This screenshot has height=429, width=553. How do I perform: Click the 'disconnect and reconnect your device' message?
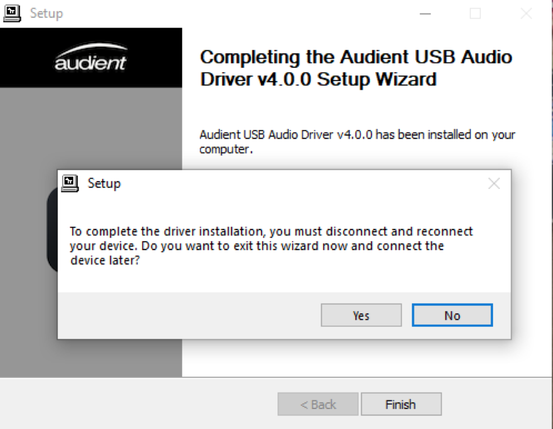271,246
